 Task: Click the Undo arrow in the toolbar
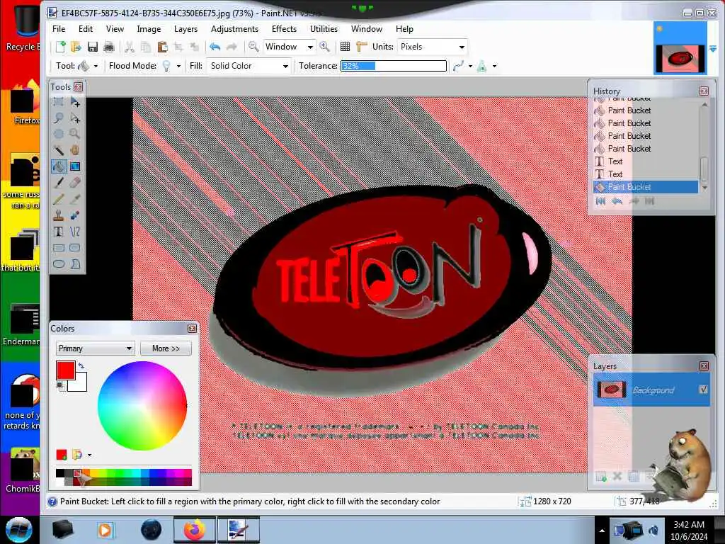coord(215,47)
